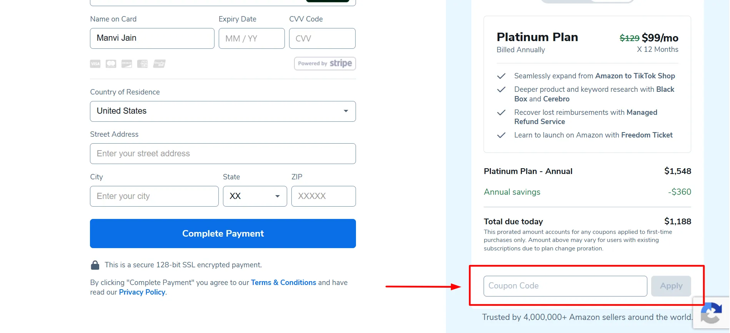Click the secure payment padlock icon
Image resolution: width=730 pixels, height=333 pixels.
(x=95, y=265)
